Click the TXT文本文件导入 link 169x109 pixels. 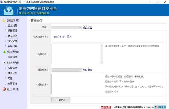(63, 37)
